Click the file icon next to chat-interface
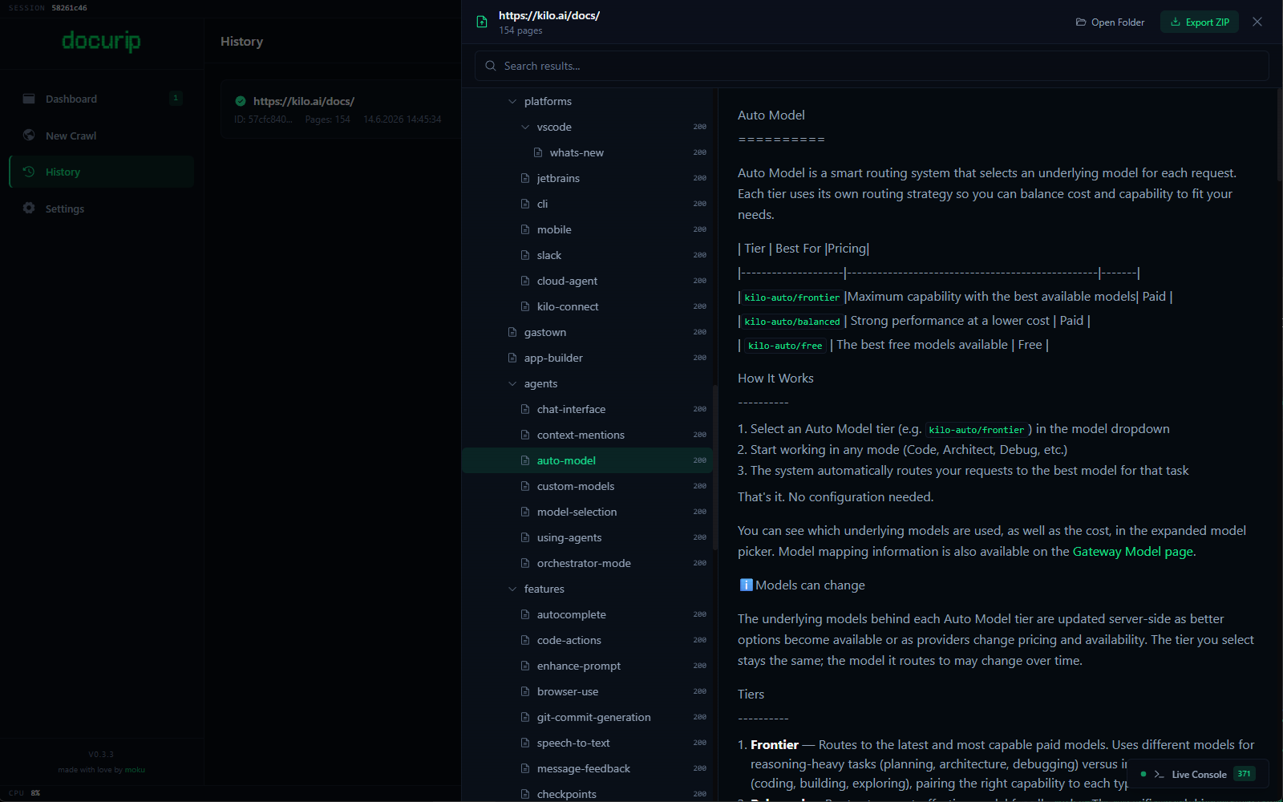1283x802 pixels. tap(525, 409)
